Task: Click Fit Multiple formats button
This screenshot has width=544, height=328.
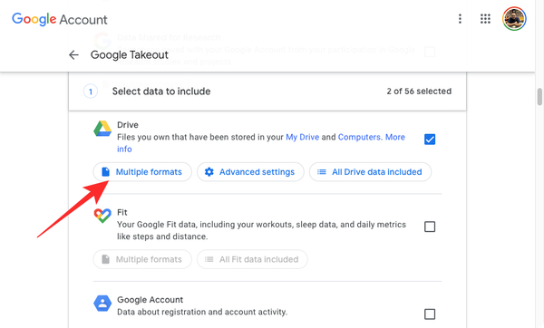Action: click(x=142, y=259)
